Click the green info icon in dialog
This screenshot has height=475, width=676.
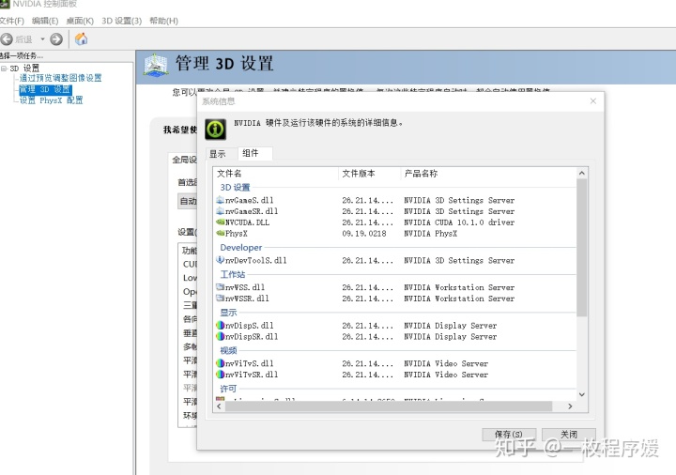point(216,129)
